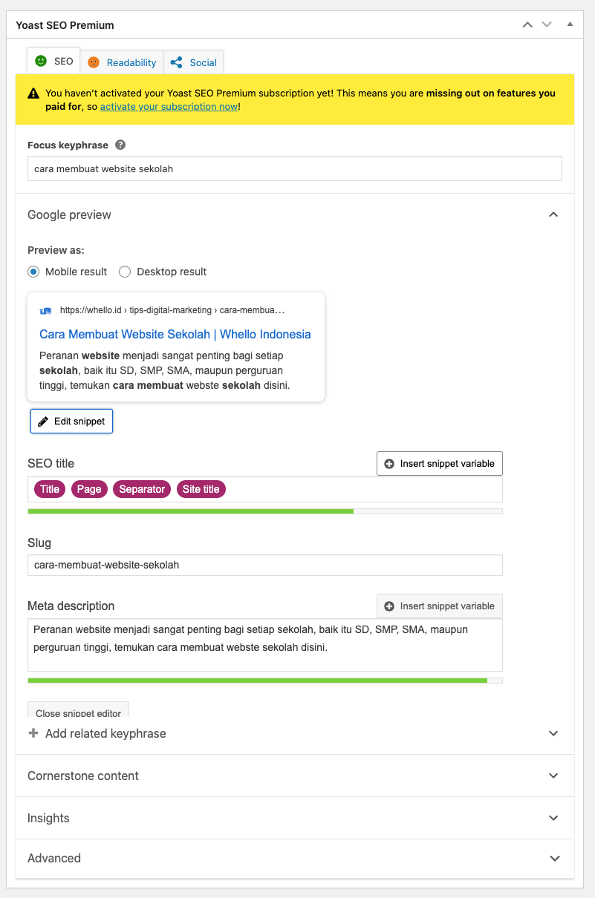Click the metabox move-up arrow icon

527,24
